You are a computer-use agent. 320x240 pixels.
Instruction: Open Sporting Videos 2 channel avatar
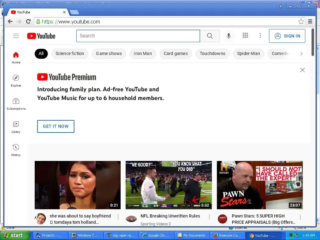131,219
